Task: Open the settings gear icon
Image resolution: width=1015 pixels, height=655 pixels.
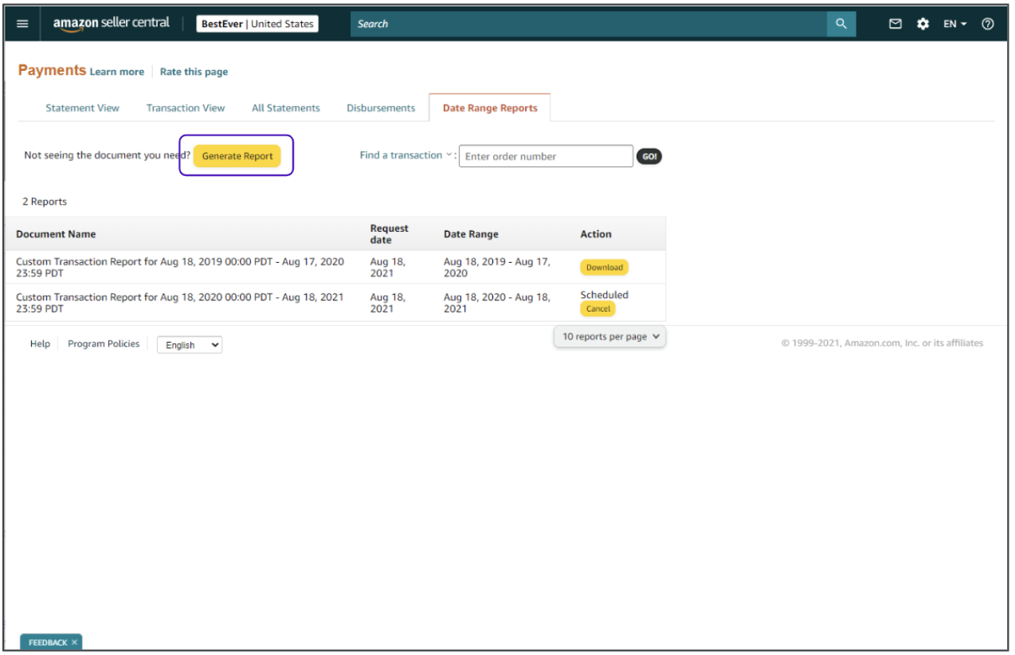Action: 923,24
